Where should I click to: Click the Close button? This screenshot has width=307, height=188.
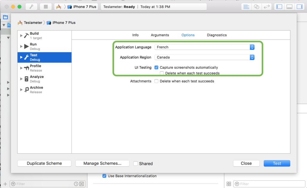pos(246,163)
